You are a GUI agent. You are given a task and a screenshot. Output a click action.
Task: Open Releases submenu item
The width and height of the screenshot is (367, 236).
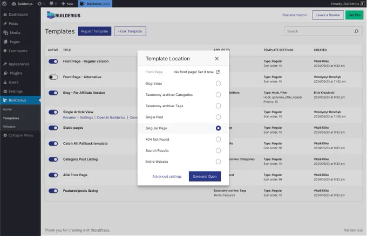pyautogui.click(x=9, y=127)
